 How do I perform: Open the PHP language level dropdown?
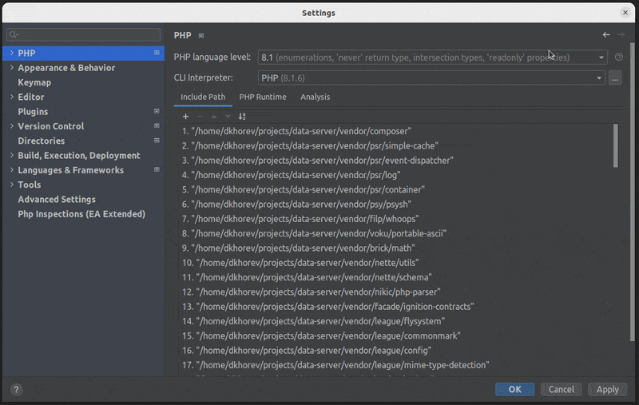tap(432, 58)
